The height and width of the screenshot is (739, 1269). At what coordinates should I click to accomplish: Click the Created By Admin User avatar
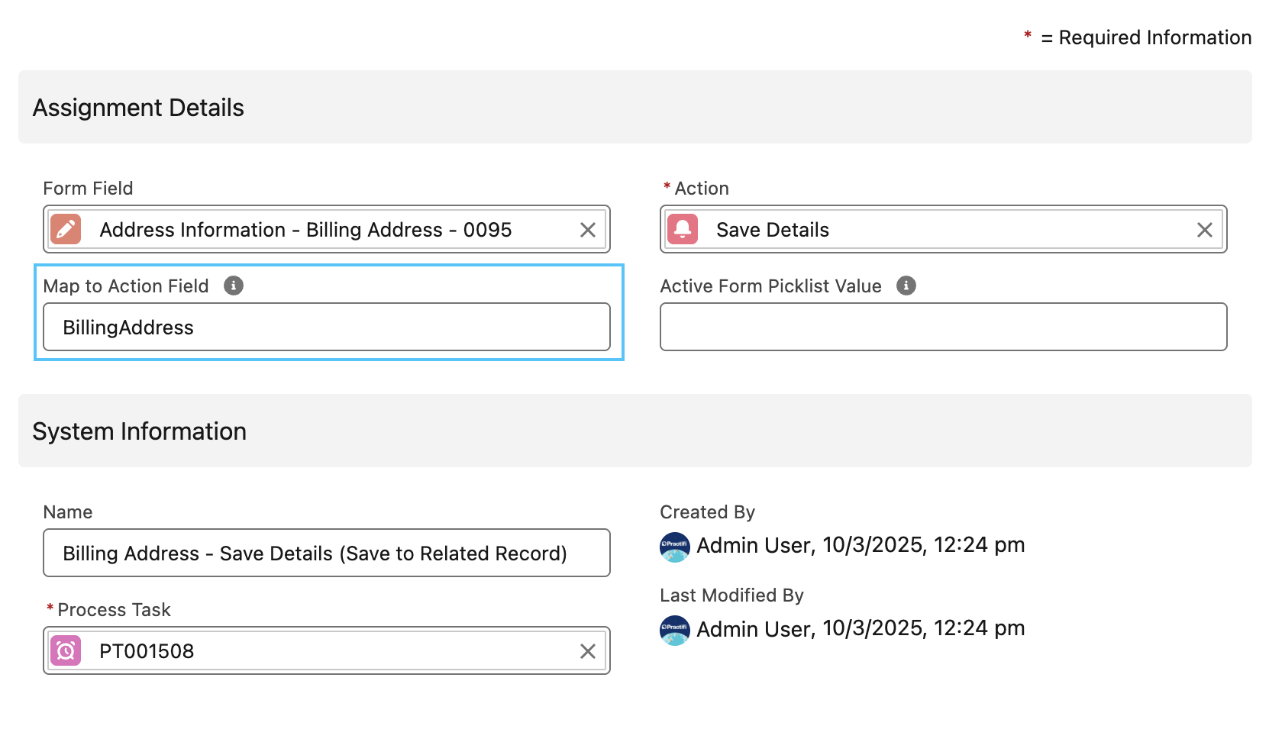point(675,547)
